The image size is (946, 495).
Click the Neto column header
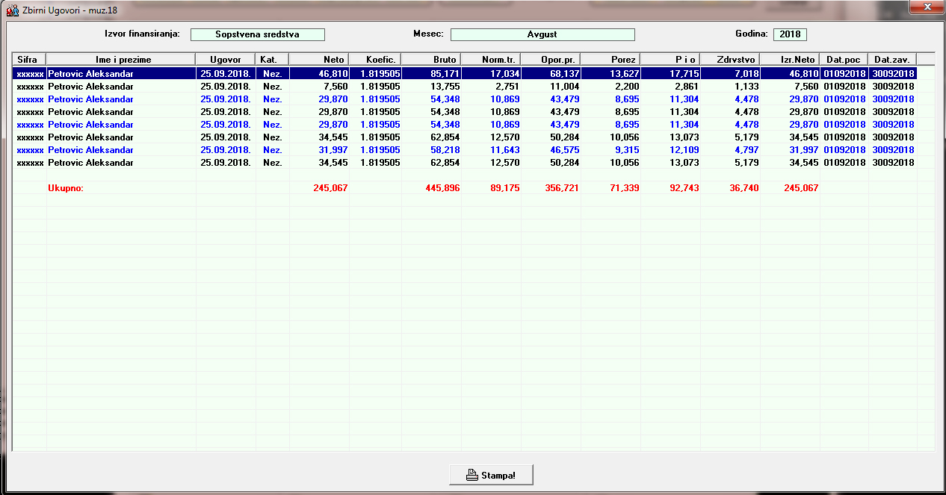[x=319, y=59]
